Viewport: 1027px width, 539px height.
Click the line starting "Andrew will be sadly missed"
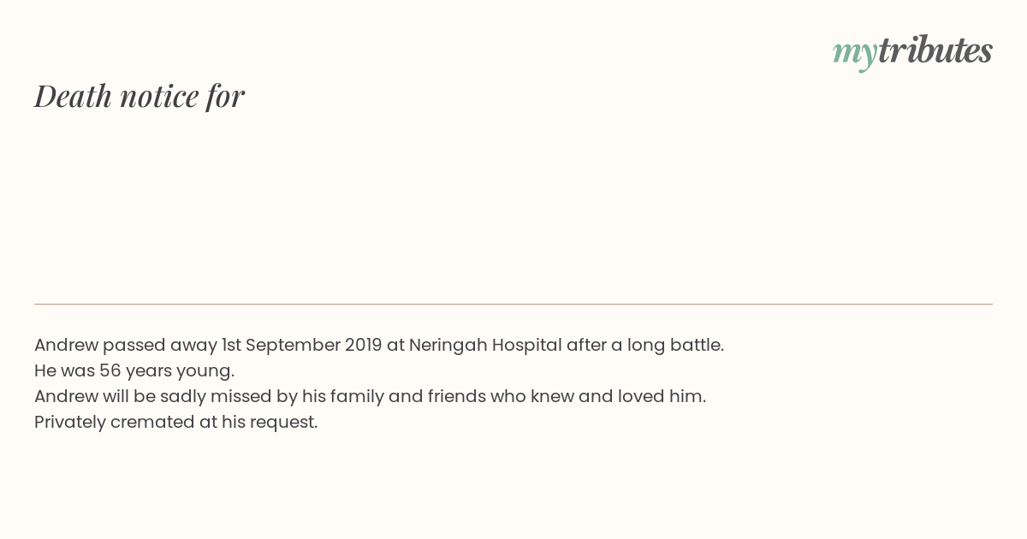[370, 396]
